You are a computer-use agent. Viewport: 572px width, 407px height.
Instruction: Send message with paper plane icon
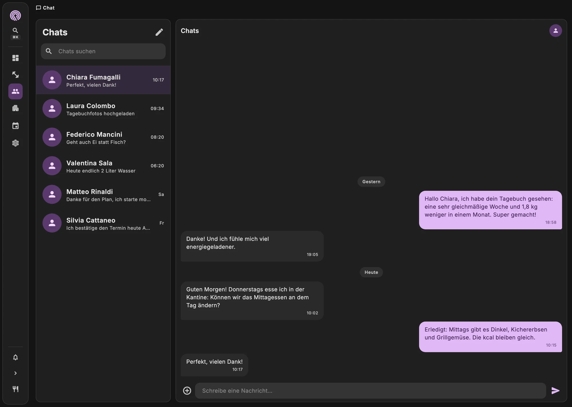pyautogui.click(x=555, y=391)
